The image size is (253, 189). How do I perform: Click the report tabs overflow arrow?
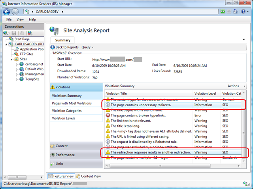click(x=244, y=39)
